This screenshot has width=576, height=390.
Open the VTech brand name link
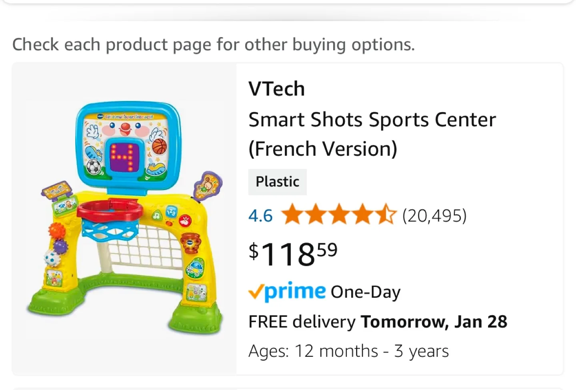pos(276,88)
